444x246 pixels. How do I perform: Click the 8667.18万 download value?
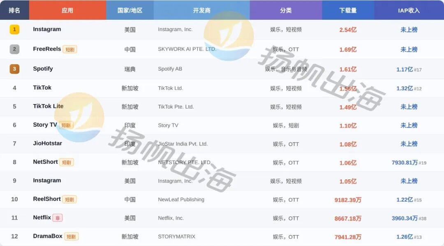click(348, 218)
